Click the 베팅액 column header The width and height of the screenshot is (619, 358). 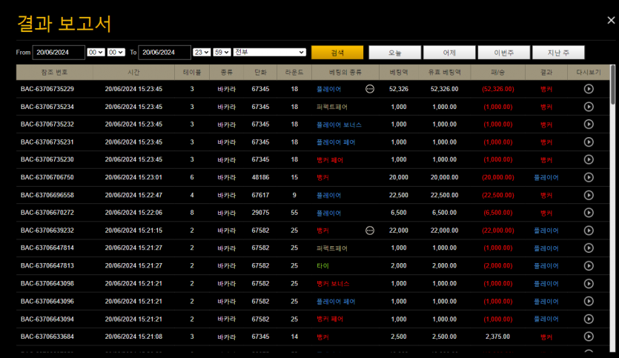(x=399, y=72)
